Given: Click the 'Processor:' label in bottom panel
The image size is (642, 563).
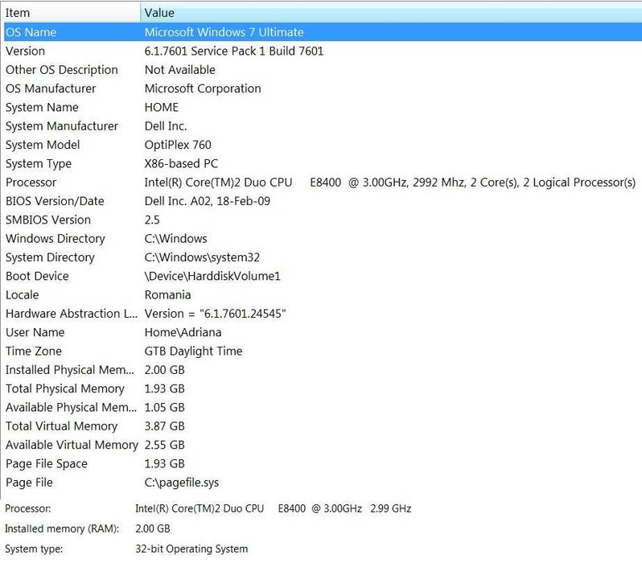Looking at the screenshot, I should tap(28, 508).
